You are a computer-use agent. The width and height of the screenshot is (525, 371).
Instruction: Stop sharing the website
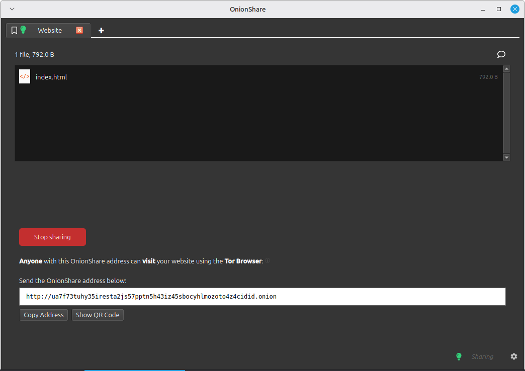[52, 237]
